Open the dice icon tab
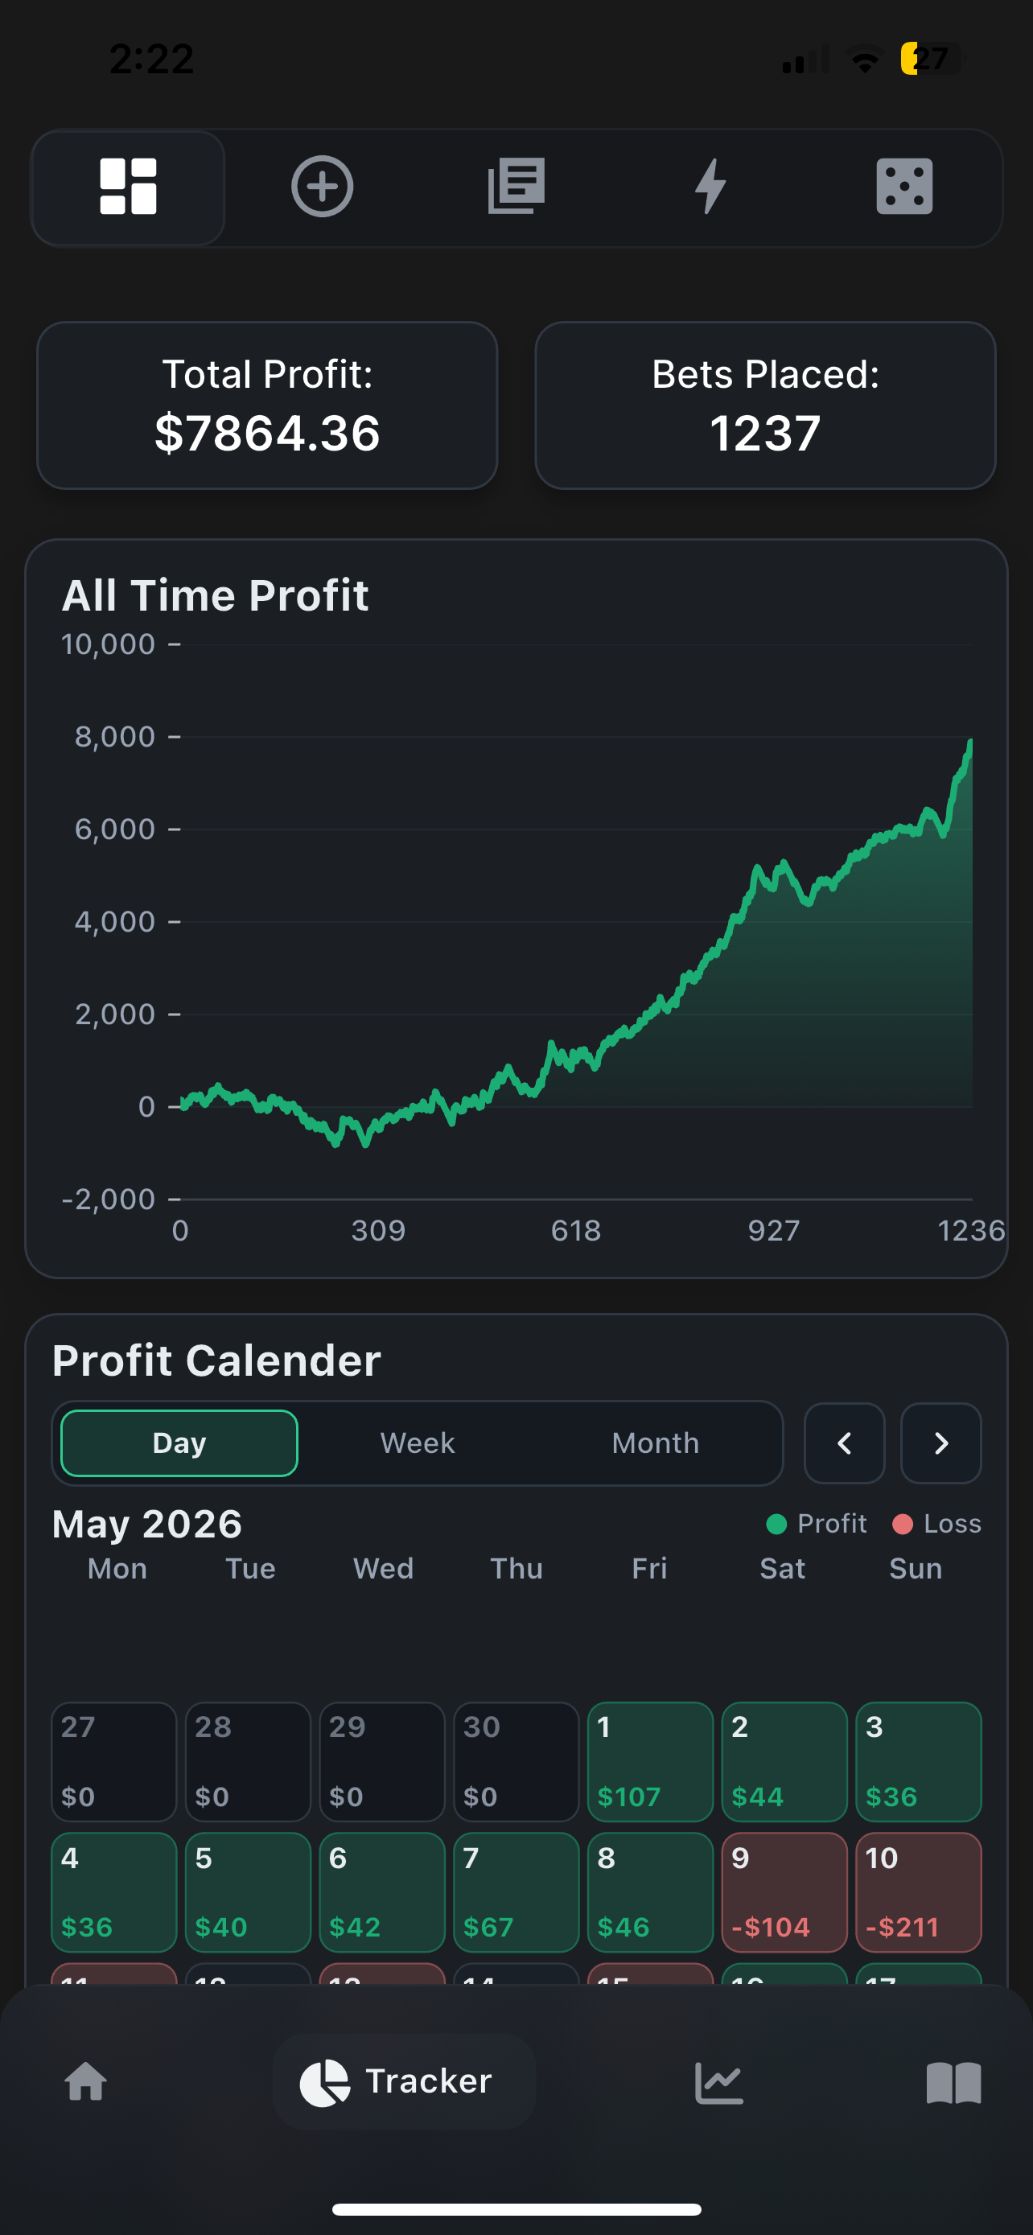Image resolution: width=1033 pixels, height=2235 pixels. coord(904,187)
